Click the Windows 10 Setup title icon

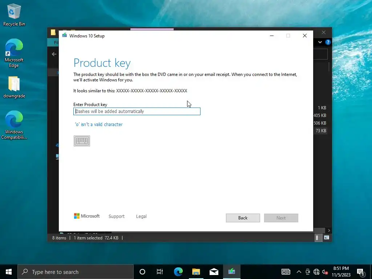65,36
